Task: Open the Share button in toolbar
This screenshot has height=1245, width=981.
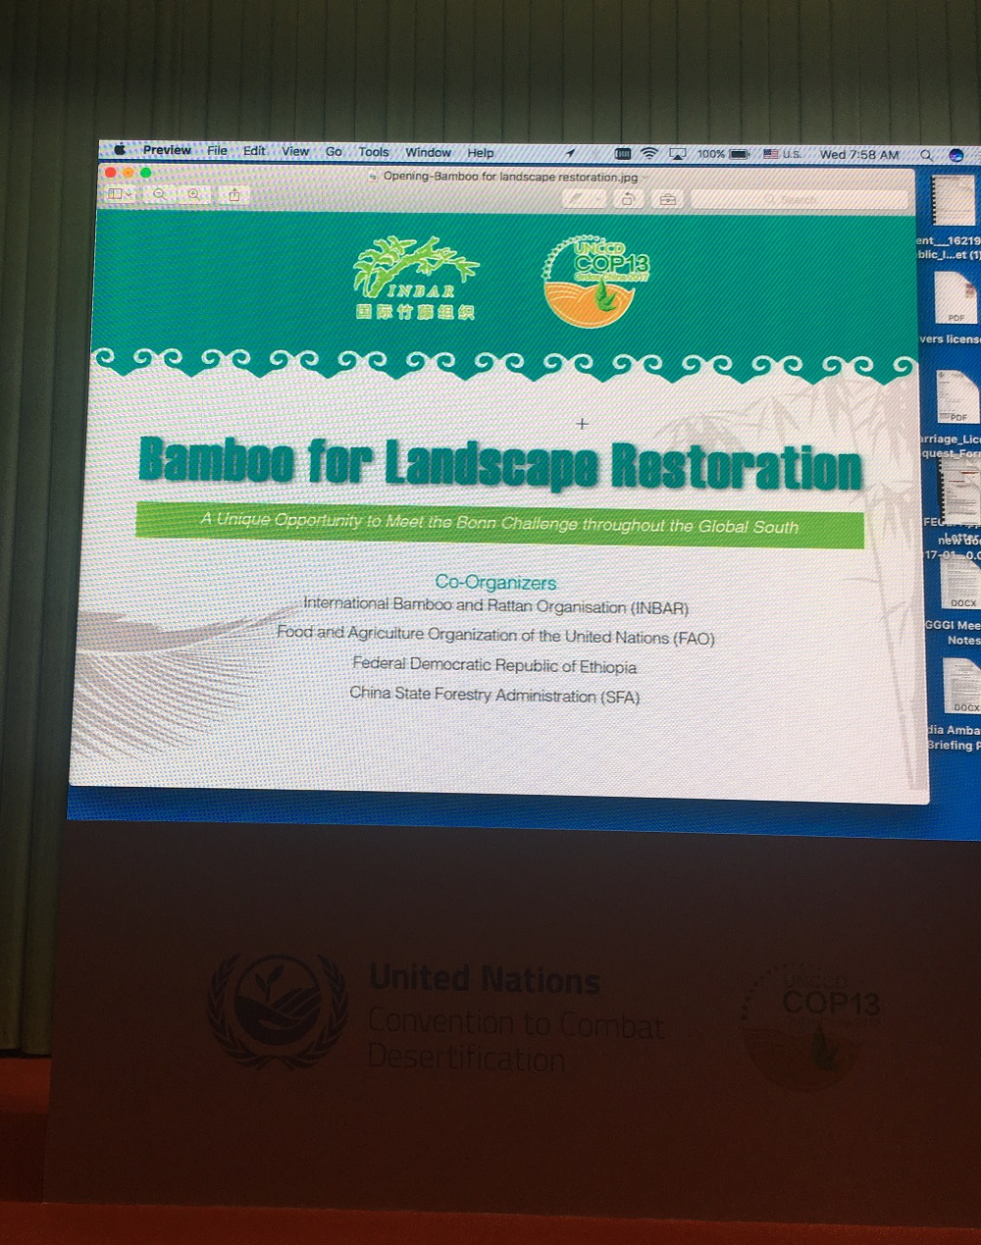Action: (234, 195)
